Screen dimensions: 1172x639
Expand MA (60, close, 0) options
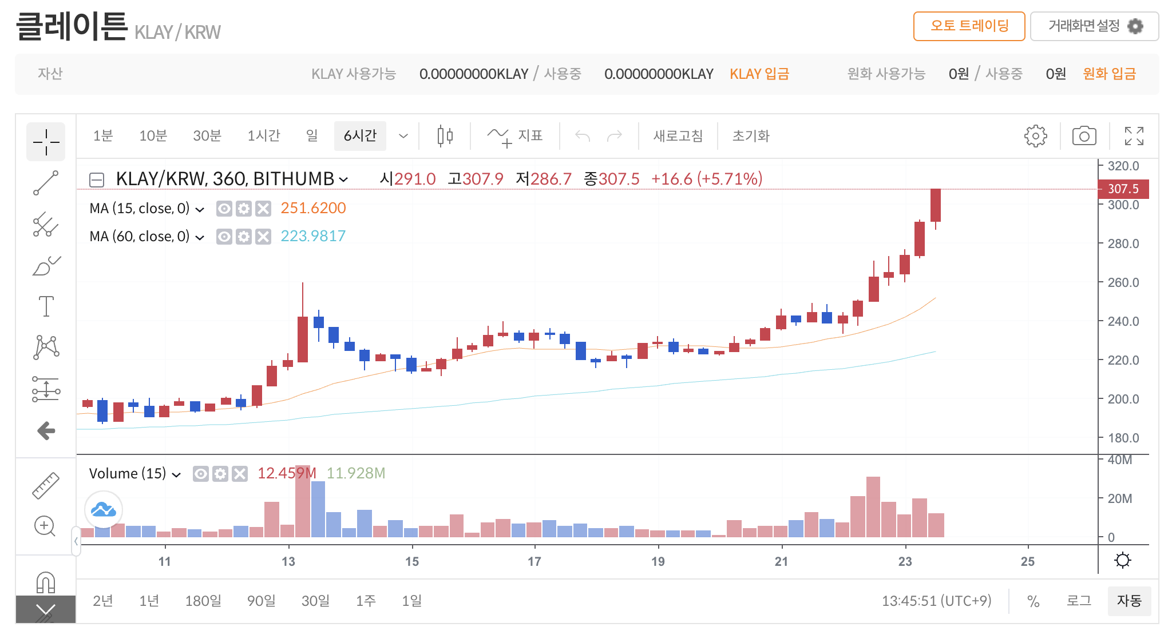(x=200, y=237)
